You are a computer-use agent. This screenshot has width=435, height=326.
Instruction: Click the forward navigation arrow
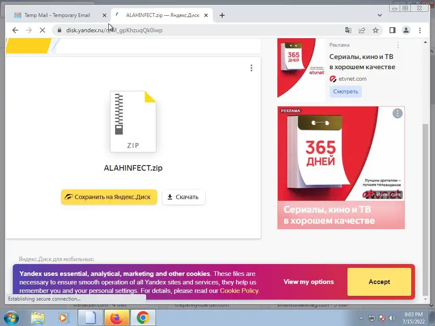[x=29, y=30]
